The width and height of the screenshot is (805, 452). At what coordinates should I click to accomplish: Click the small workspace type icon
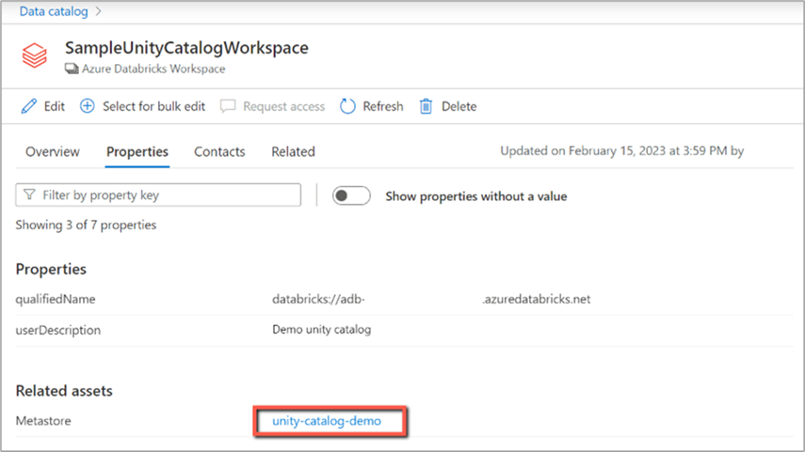click(71, 69)
